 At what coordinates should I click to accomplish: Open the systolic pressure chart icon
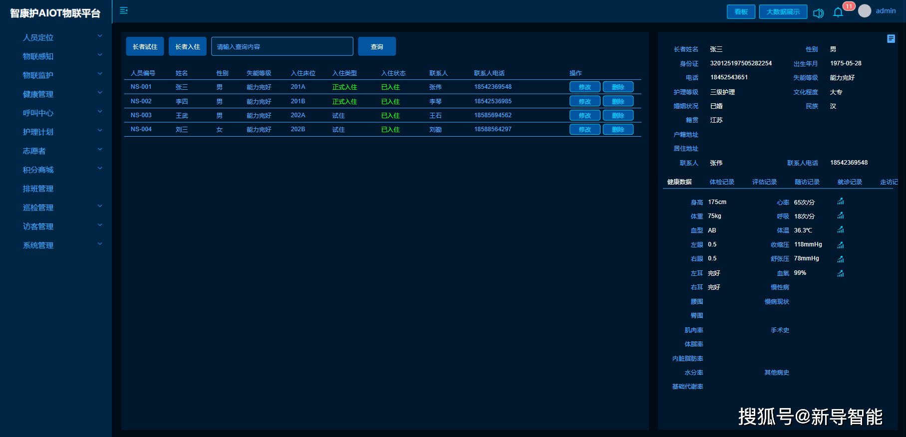841,245
